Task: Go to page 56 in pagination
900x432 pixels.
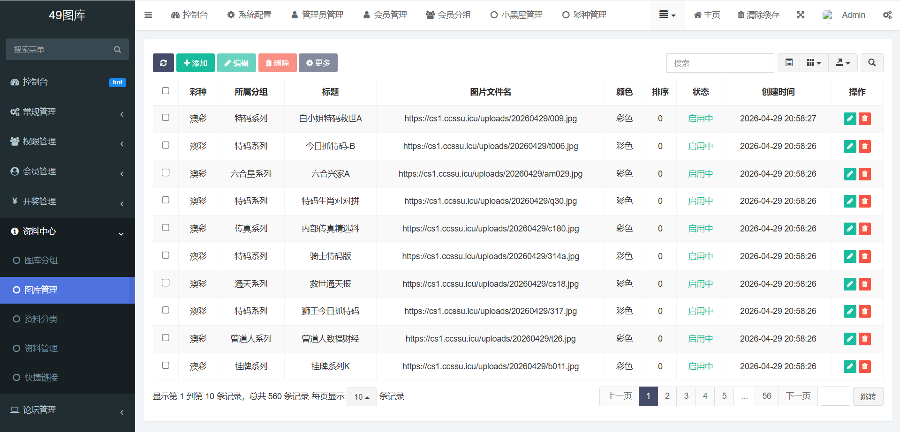Action: [766, 396]
